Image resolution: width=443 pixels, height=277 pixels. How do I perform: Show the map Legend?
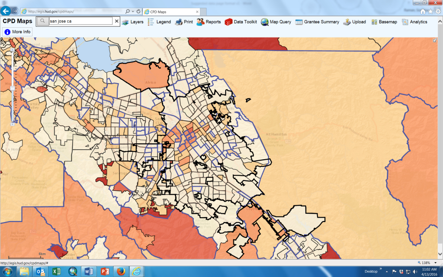(159, 22)
